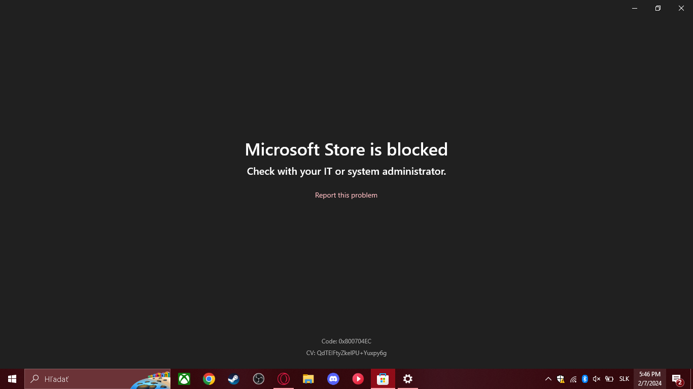
Task: Select the Code: 0x800704EC text
Action: click(x=346, y=341)
